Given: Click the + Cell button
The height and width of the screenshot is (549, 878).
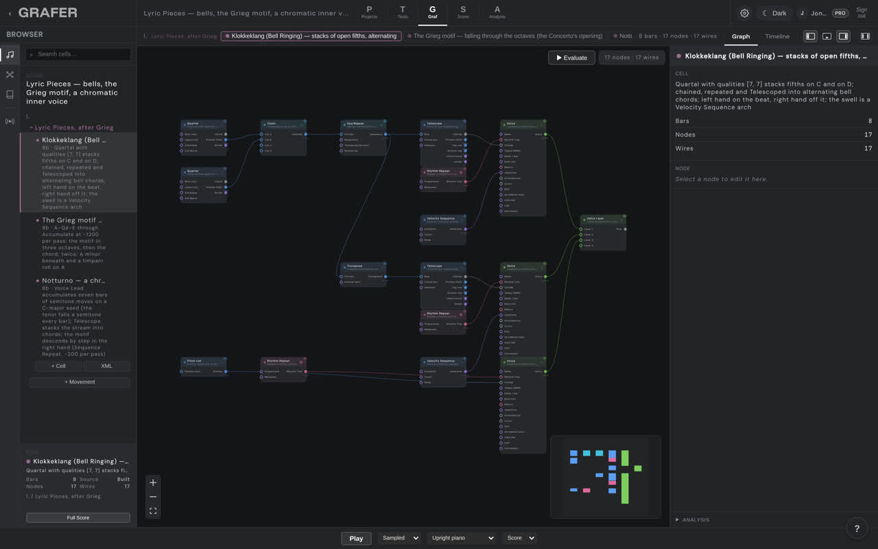Looking at the screenshot, I should (58, 366).
